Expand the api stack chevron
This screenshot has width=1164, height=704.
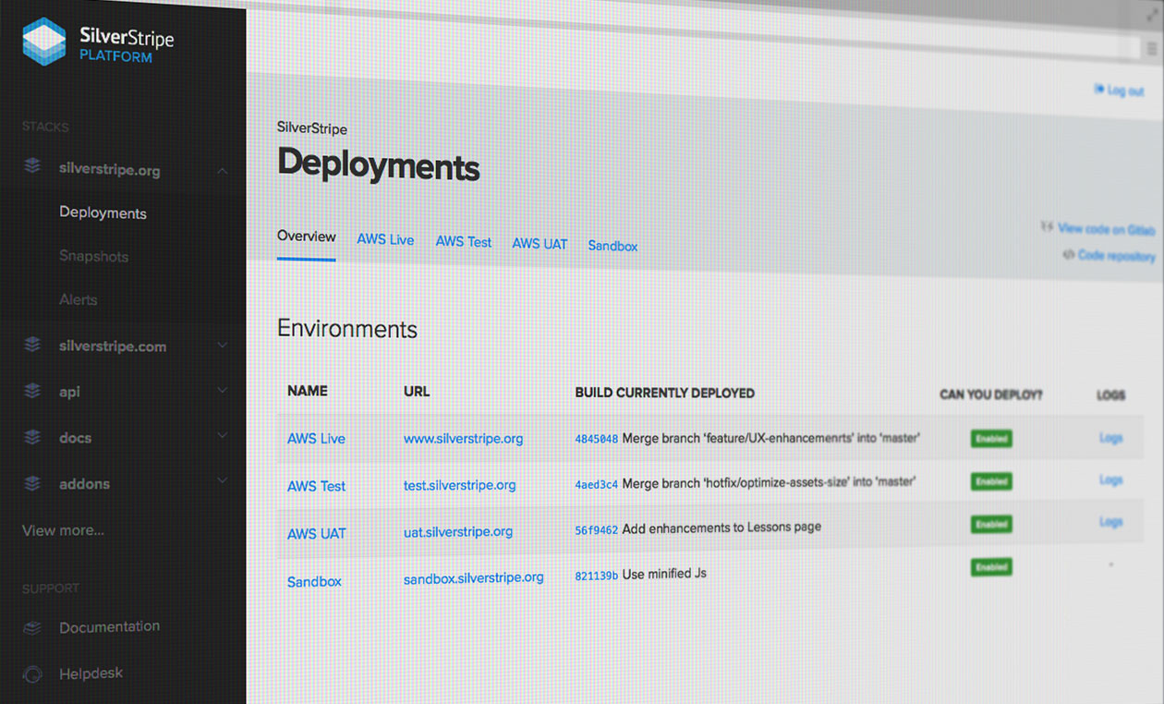pyautogui.click(x=222, y=390)
